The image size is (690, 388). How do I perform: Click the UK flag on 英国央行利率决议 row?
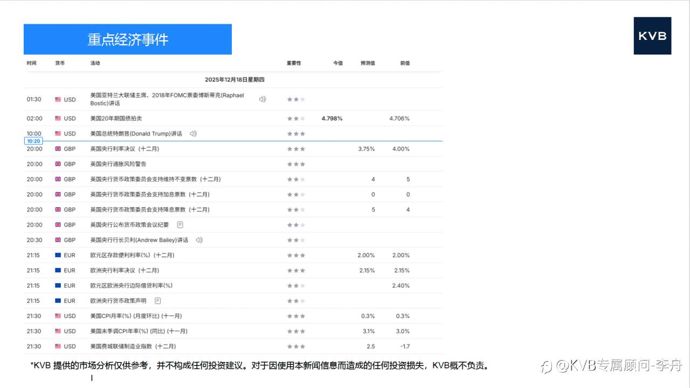tap(58, 149)
